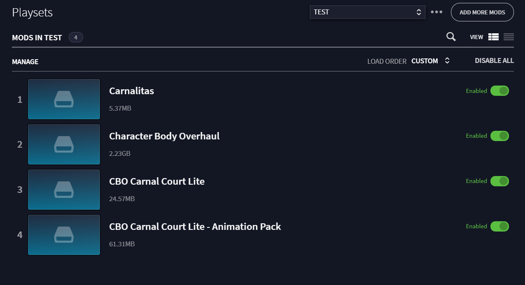Click the mod count badge showing 4
Screen dimensions: 525x285
click(x=76, y=37)
